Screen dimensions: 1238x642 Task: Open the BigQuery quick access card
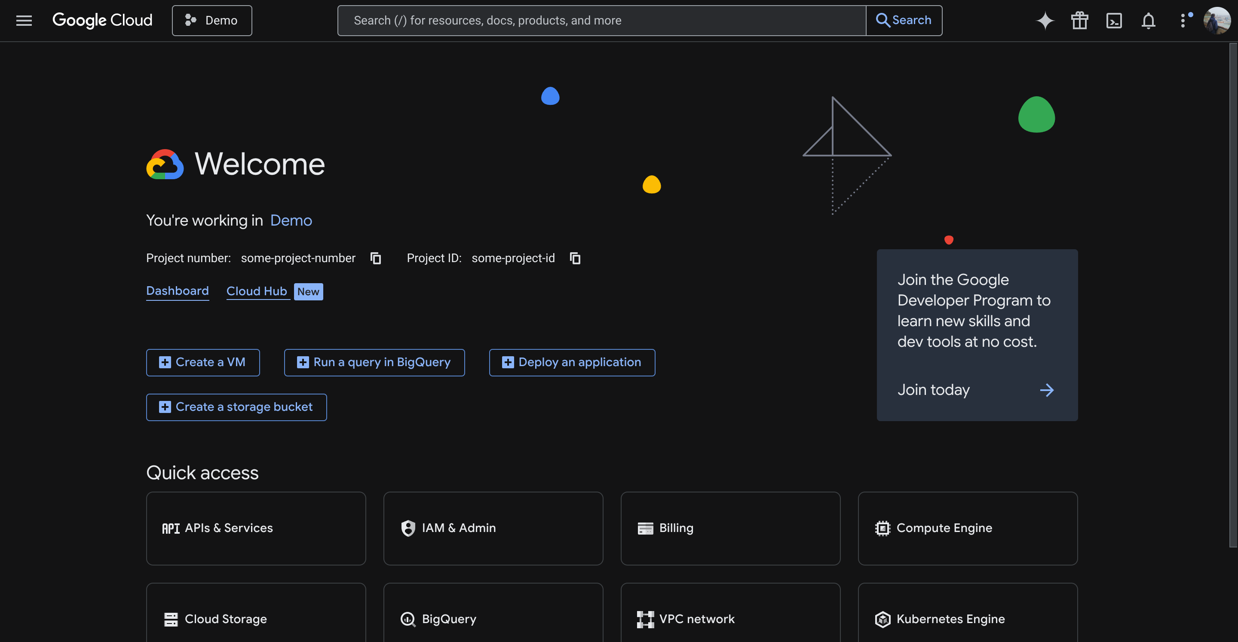tap(493, 619)
